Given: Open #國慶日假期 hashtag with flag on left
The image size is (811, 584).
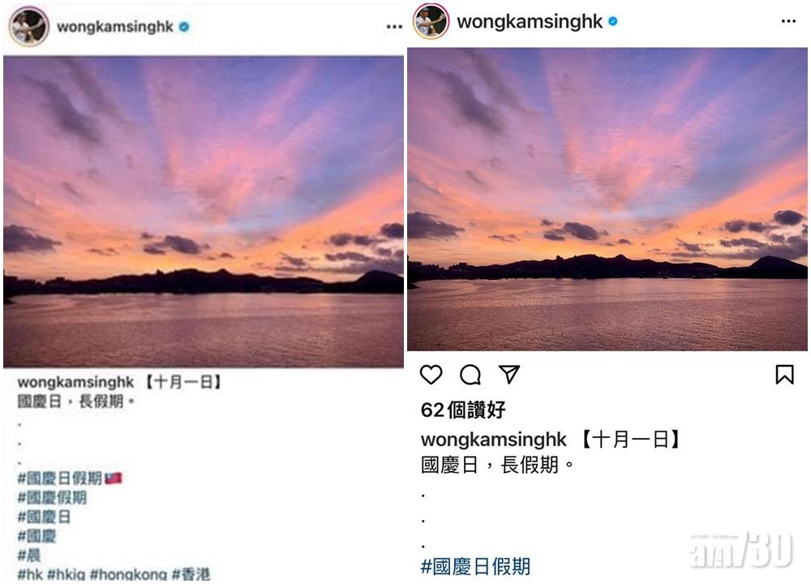Looking at the screenshot, I should click(70, 478).
